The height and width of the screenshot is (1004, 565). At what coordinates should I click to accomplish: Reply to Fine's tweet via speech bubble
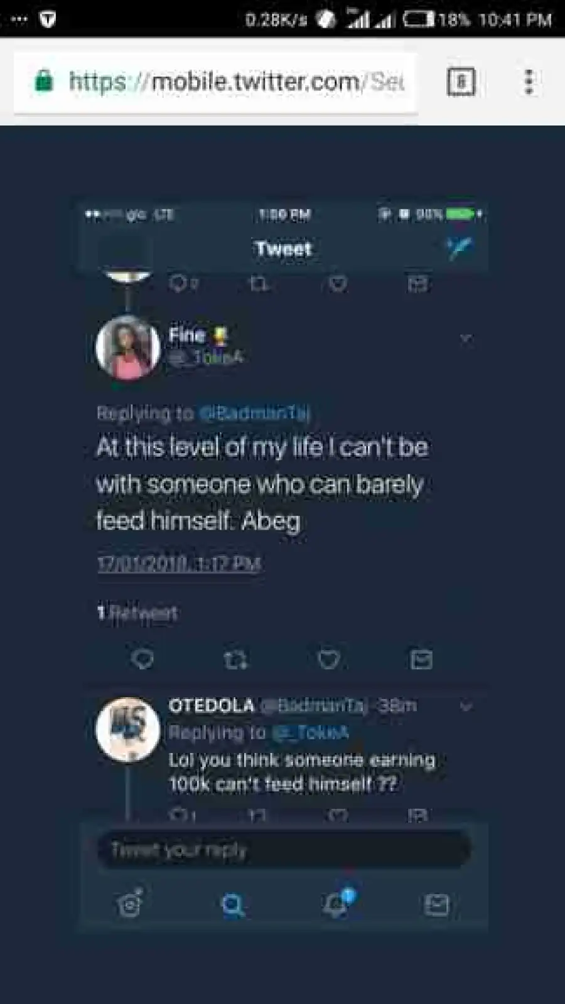click(x=143, y=659)
